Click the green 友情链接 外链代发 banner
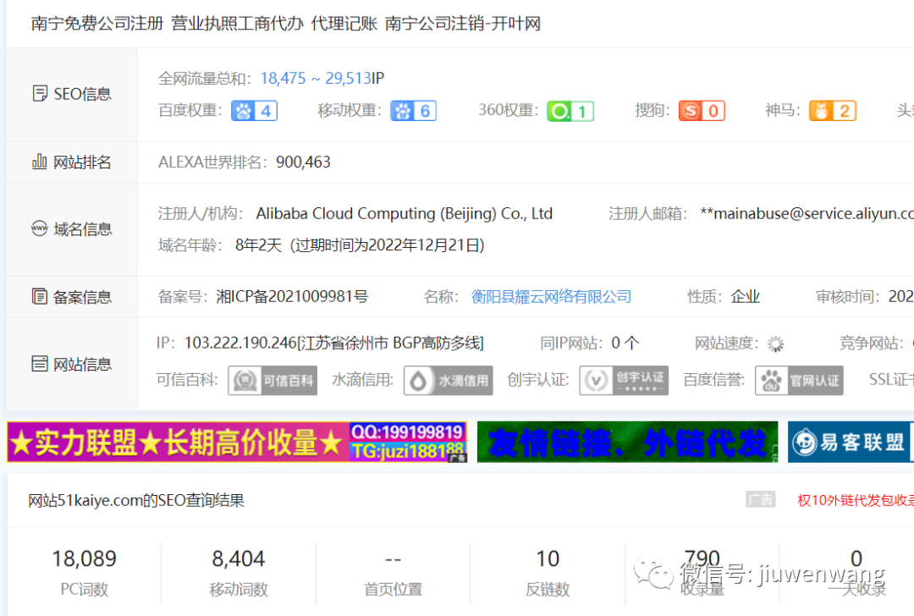 point(628,443)
